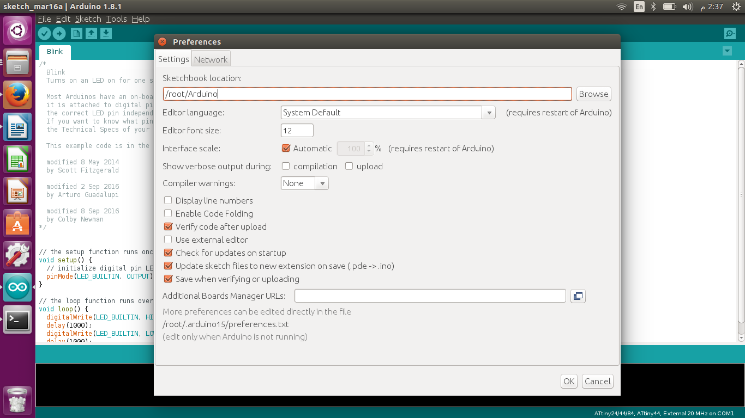Click the Verify checkmark toolbar icon
The width and height of the screenshot is (745, 418).
pyautogui.click(x=44, y=34)
